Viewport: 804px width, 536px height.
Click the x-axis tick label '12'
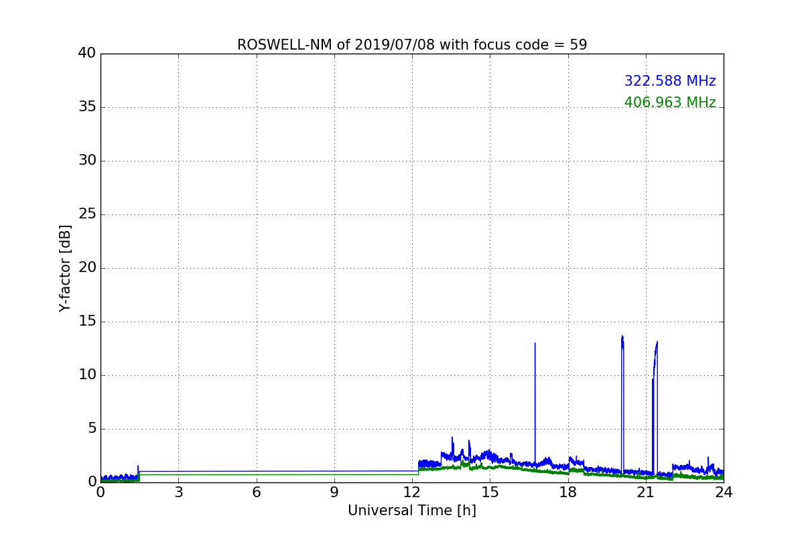point(412,492)
